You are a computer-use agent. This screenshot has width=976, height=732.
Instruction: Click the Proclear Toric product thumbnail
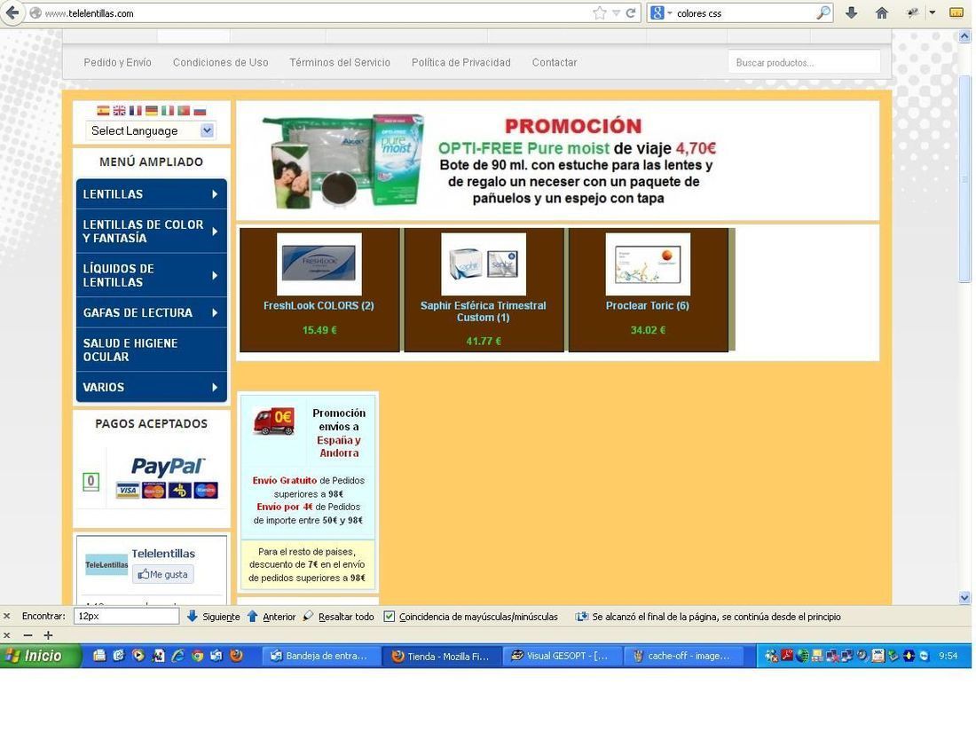[x=648, y=264]
